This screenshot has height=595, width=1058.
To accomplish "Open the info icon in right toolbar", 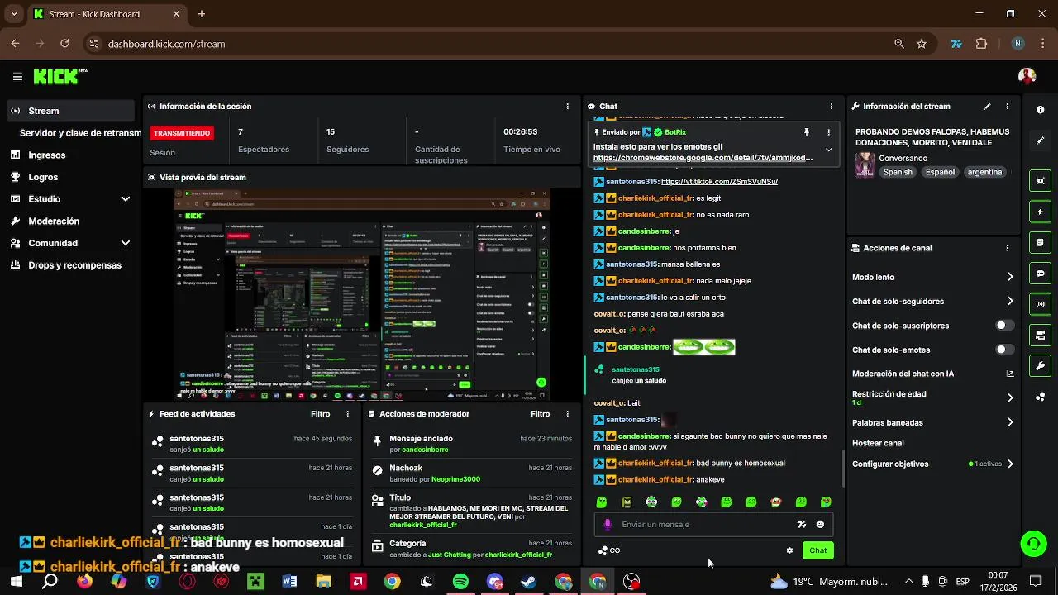I will click(1040, 110).
